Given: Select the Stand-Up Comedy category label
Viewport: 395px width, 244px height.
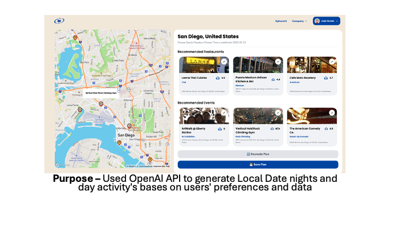Looking at the screenshot, I should point(299,136).
